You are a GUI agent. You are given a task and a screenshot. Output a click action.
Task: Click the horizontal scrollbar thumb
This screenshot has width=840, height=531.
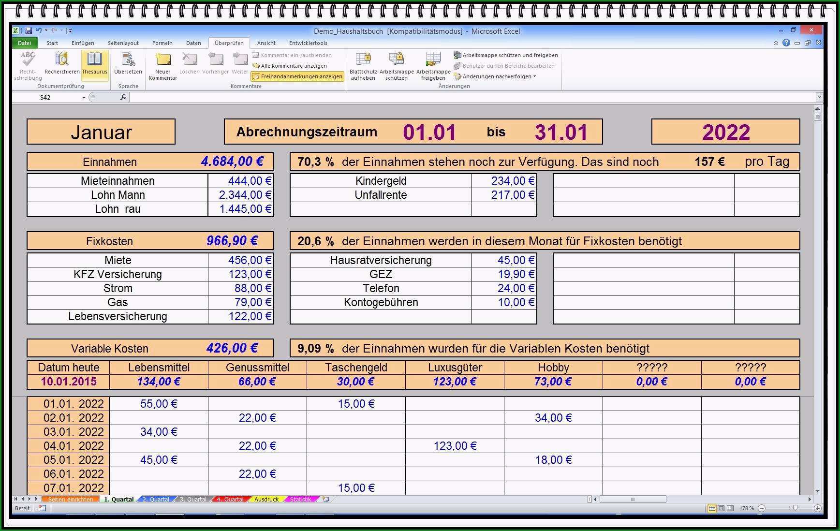(633, 499)
